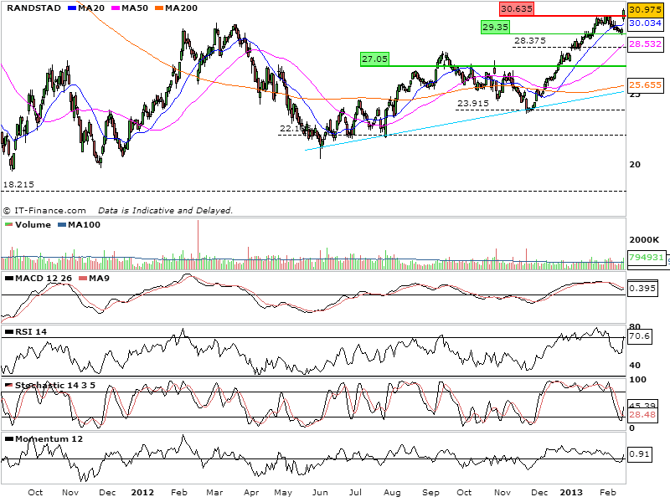Click the RSI 14 panel label
Screen dimensions: 670x502
31,332
